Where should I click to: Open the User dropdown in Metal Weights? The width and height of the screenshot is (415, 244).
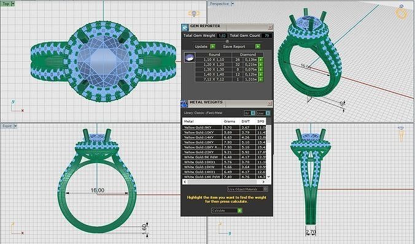point(268,113)
